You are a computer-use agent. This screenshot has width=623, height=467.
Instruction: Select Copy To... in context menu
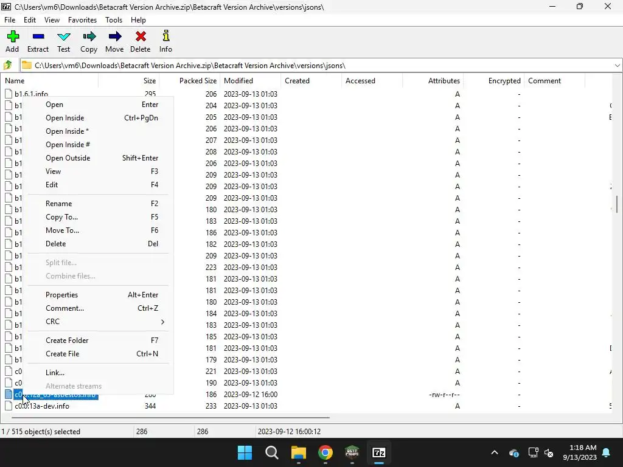(98, 217)
